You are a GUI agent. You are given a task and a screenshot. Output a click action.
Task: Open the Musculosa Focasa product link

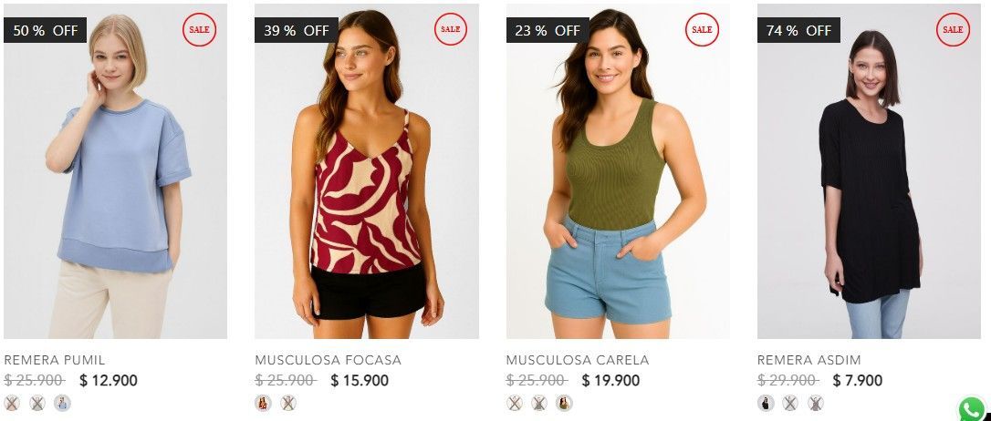(328, 361)
